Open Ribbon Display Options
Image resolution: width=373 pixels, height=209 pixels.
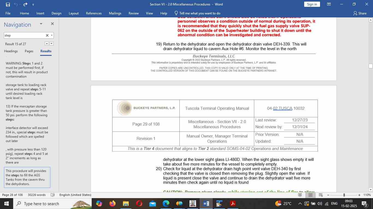coord(329,4)
